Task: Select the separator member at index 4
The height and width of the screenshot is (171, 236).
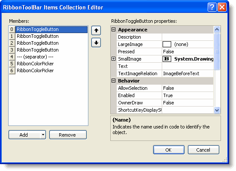Action: click(51, 57)
